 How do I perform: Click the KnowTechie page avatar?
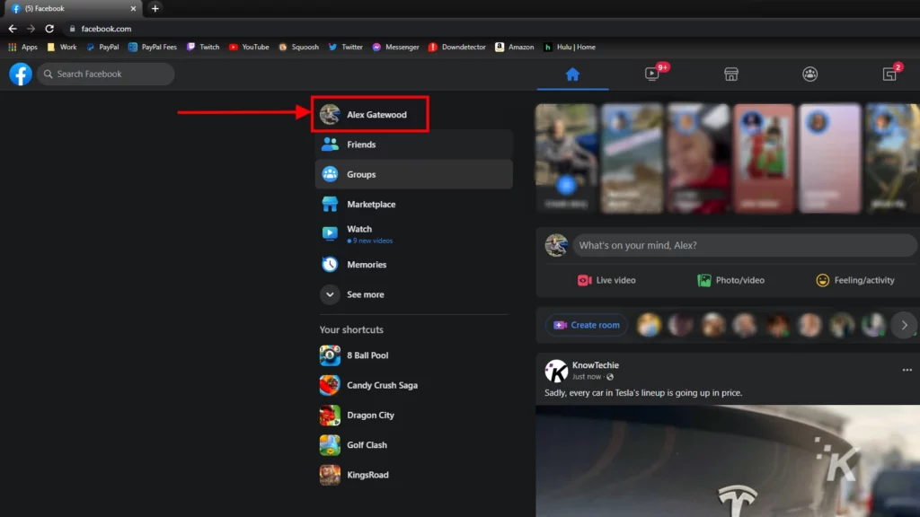click(556, 371)
